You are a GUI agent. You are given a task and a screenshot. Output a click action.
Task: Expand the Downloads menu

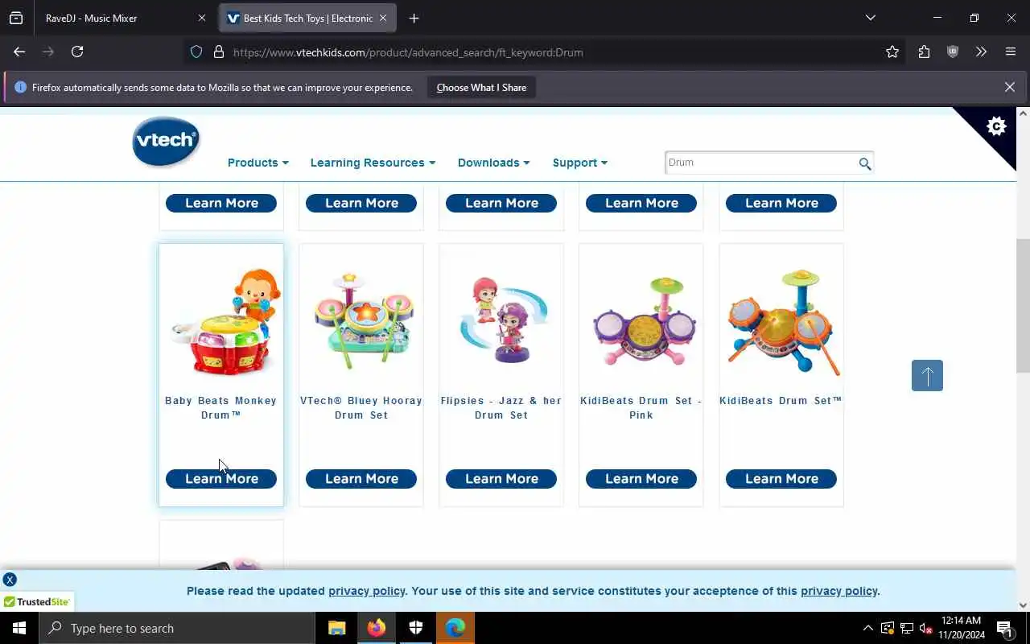493,163
